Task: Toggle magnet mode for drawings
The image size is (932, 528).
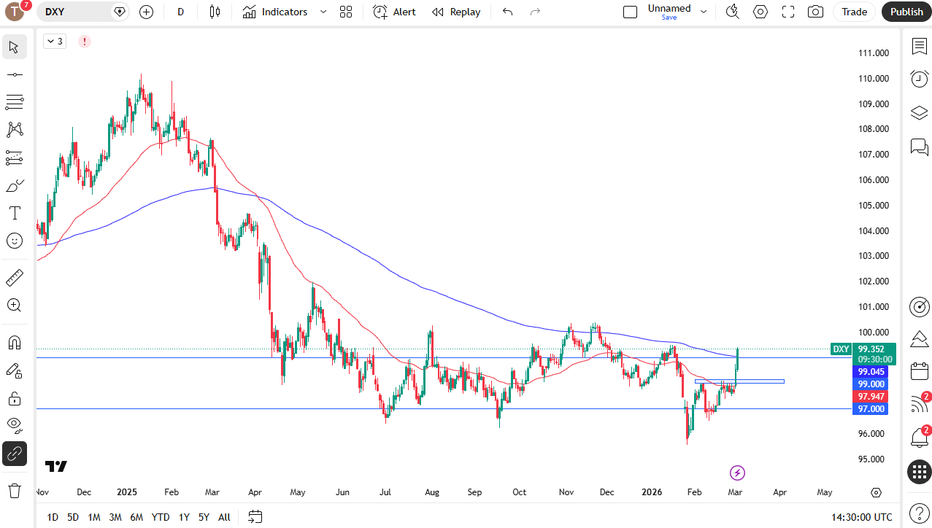Action: click(14, 343)
